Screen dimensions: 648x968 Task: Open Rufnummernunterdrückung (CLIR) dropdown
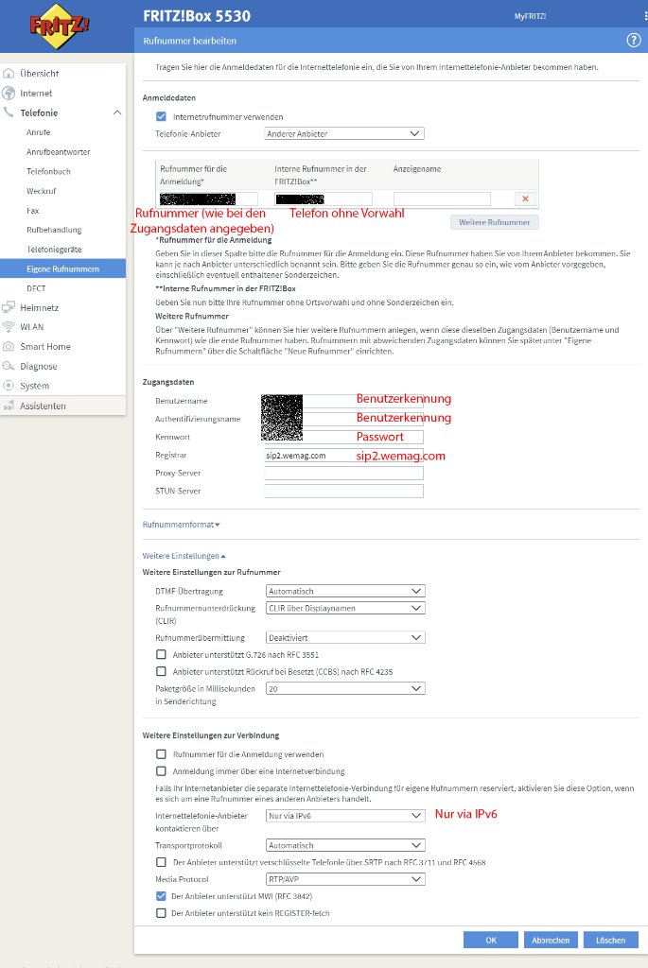click(x=345, y=608)
